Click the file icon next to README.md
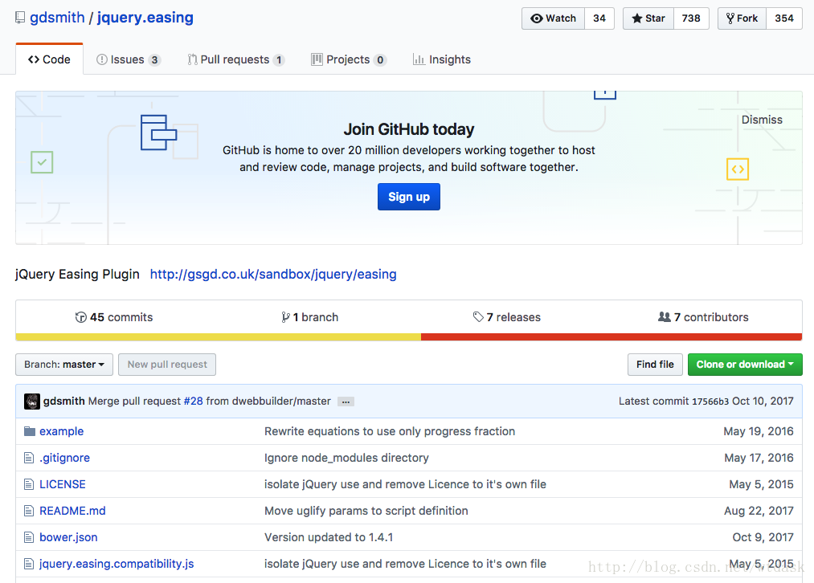 tap(29, 511)
